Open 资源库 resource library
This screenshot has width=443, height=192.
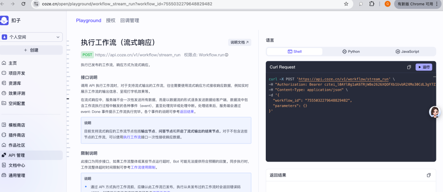point(15,83)
